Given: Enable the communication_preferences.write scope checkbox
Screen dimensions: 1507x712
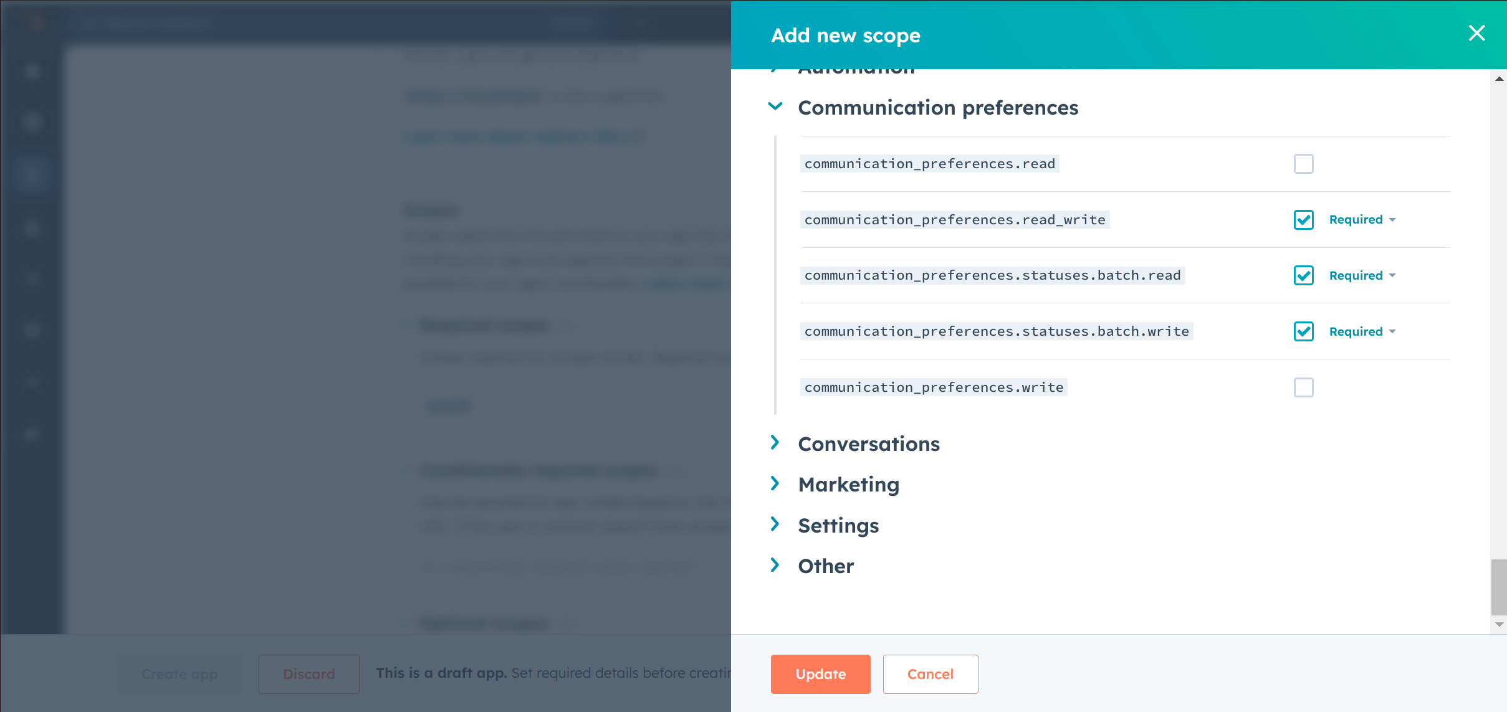Looking at the screenshot, I should coord(1303,387).
